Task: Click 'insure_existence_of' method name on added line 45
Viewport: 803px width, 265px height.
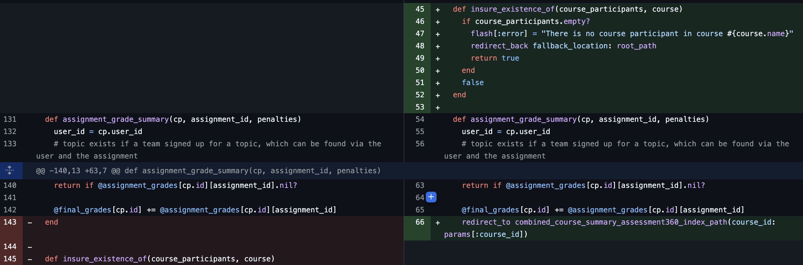Action: click(x=512, y=9)
